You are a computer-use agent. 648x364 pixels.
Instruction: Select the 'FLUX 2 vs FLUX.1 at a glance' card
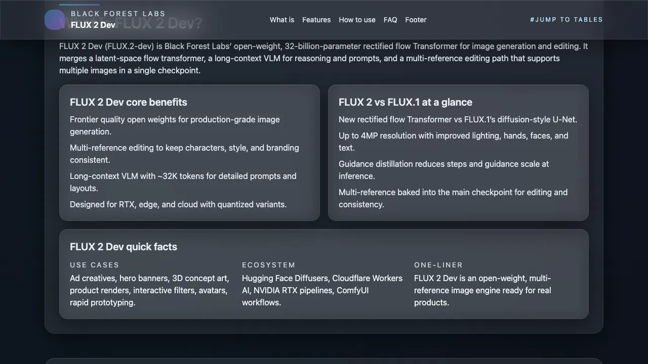pyautogui.click(x=458, y=153)
